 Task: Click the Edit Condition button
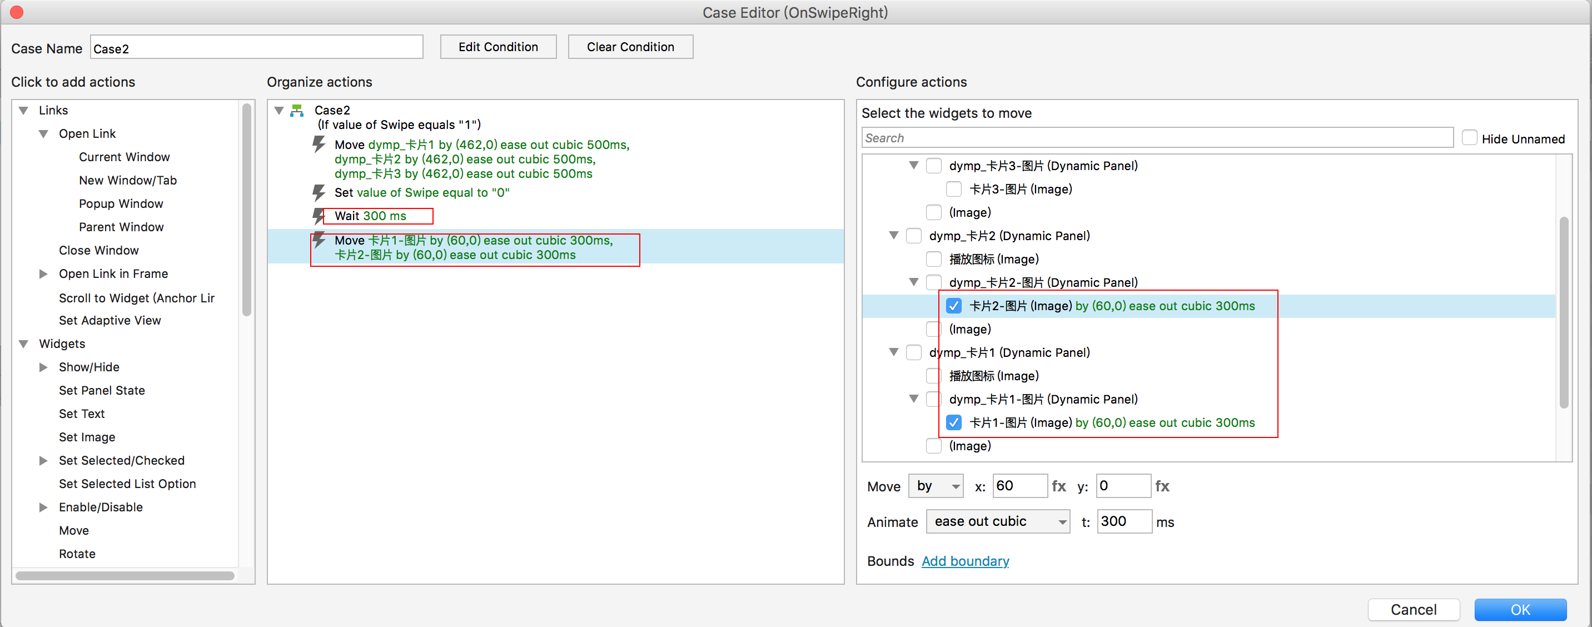(498, 47)
